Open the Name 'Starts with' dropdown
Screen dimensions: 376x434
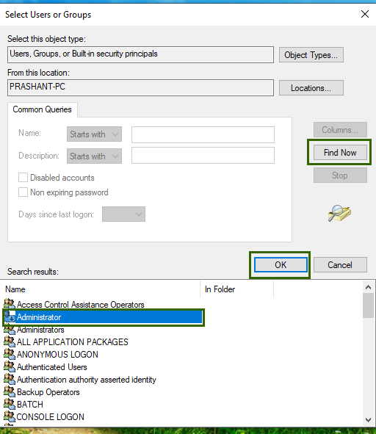94,134
